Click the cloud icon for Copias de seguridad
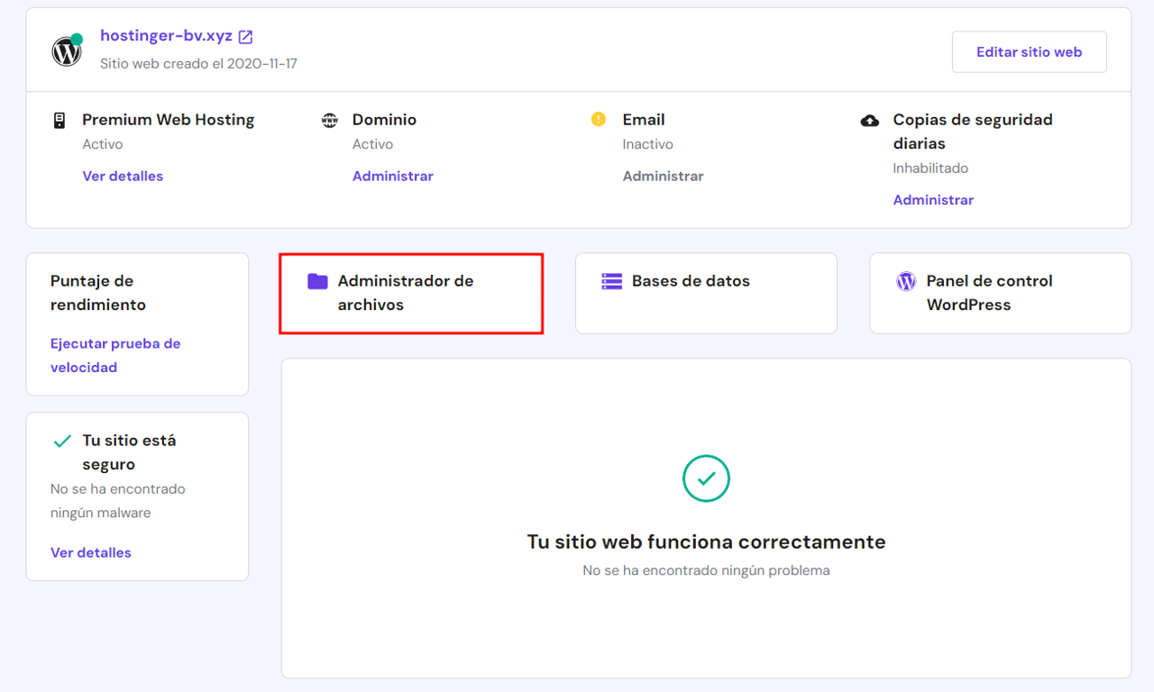The height and width of the screenshot is (692, 1154). pyautogui.click(x=869, y=120)
